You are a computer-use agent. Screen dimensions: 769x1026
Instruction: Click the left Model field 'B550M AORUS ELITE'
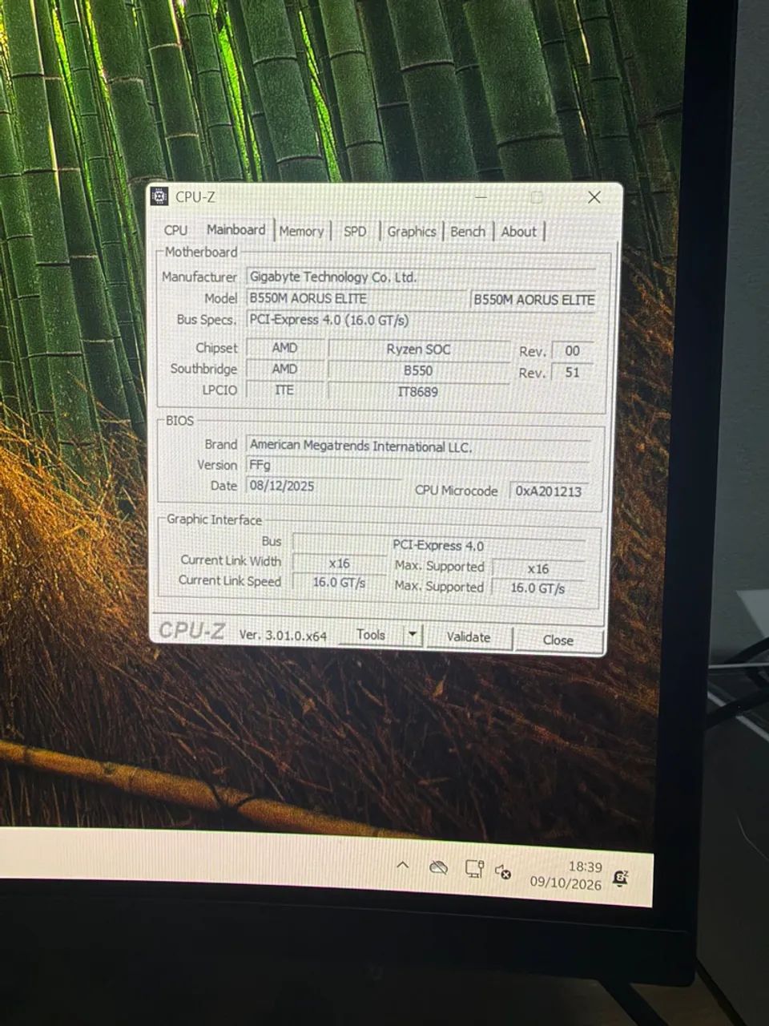pos(356,298)
